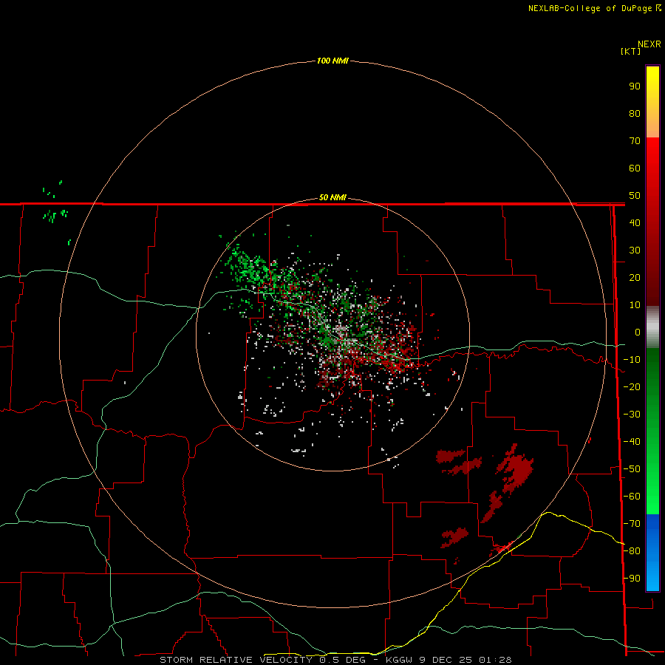Click the -30 value on the velocity scale
The image size is (665, 665).
[632, 415]
